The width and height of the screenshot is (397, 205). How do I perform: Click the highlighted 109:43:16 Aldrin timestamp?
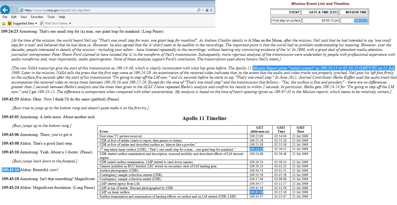(x=11, y=170)
